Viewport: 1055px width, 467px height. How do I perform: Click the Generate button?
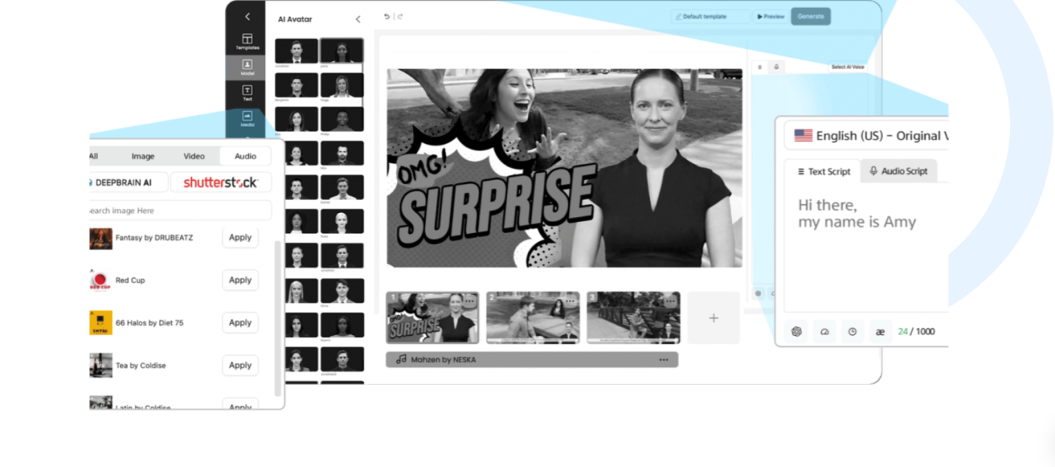click(811, 16)
